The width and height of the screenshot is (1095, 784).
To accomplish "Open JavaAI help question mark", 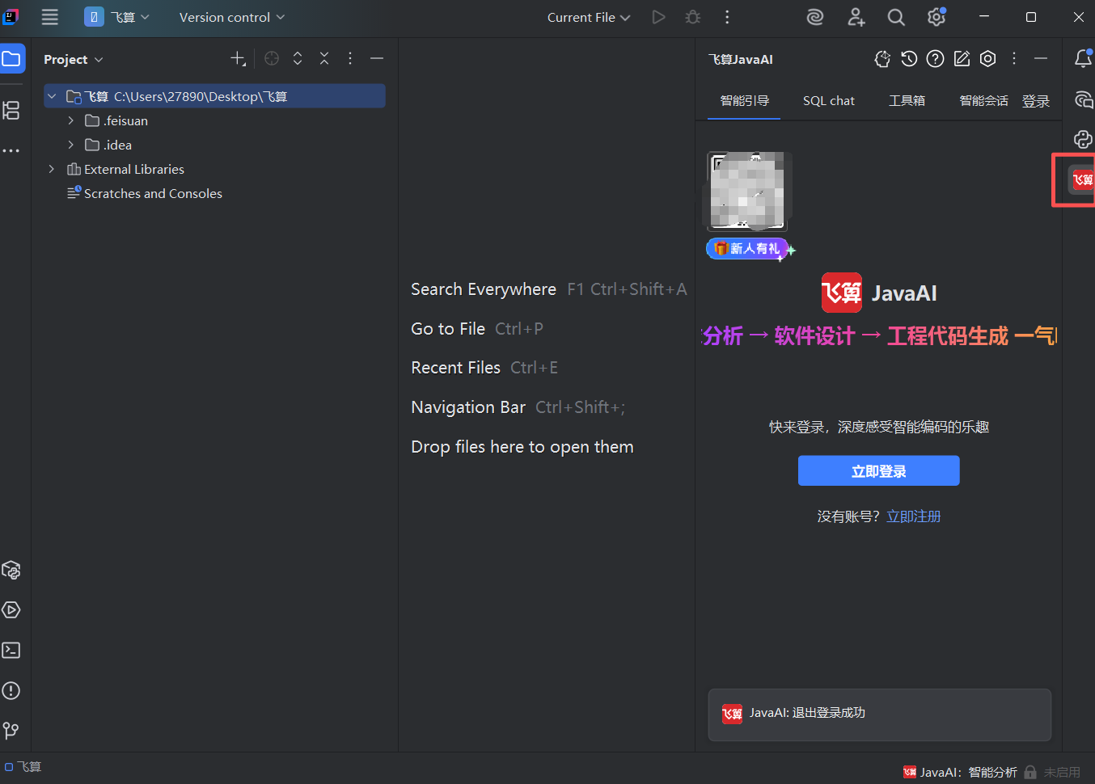I will (936, 59).
